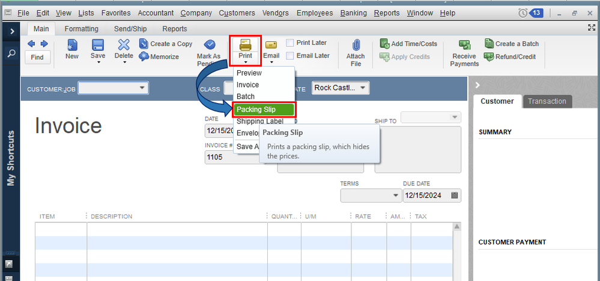Viewport: 600px width, 281px height.
Task: Expand the Print button dropdown arrow
Action: pyautogui.click(x=245, y=62)
